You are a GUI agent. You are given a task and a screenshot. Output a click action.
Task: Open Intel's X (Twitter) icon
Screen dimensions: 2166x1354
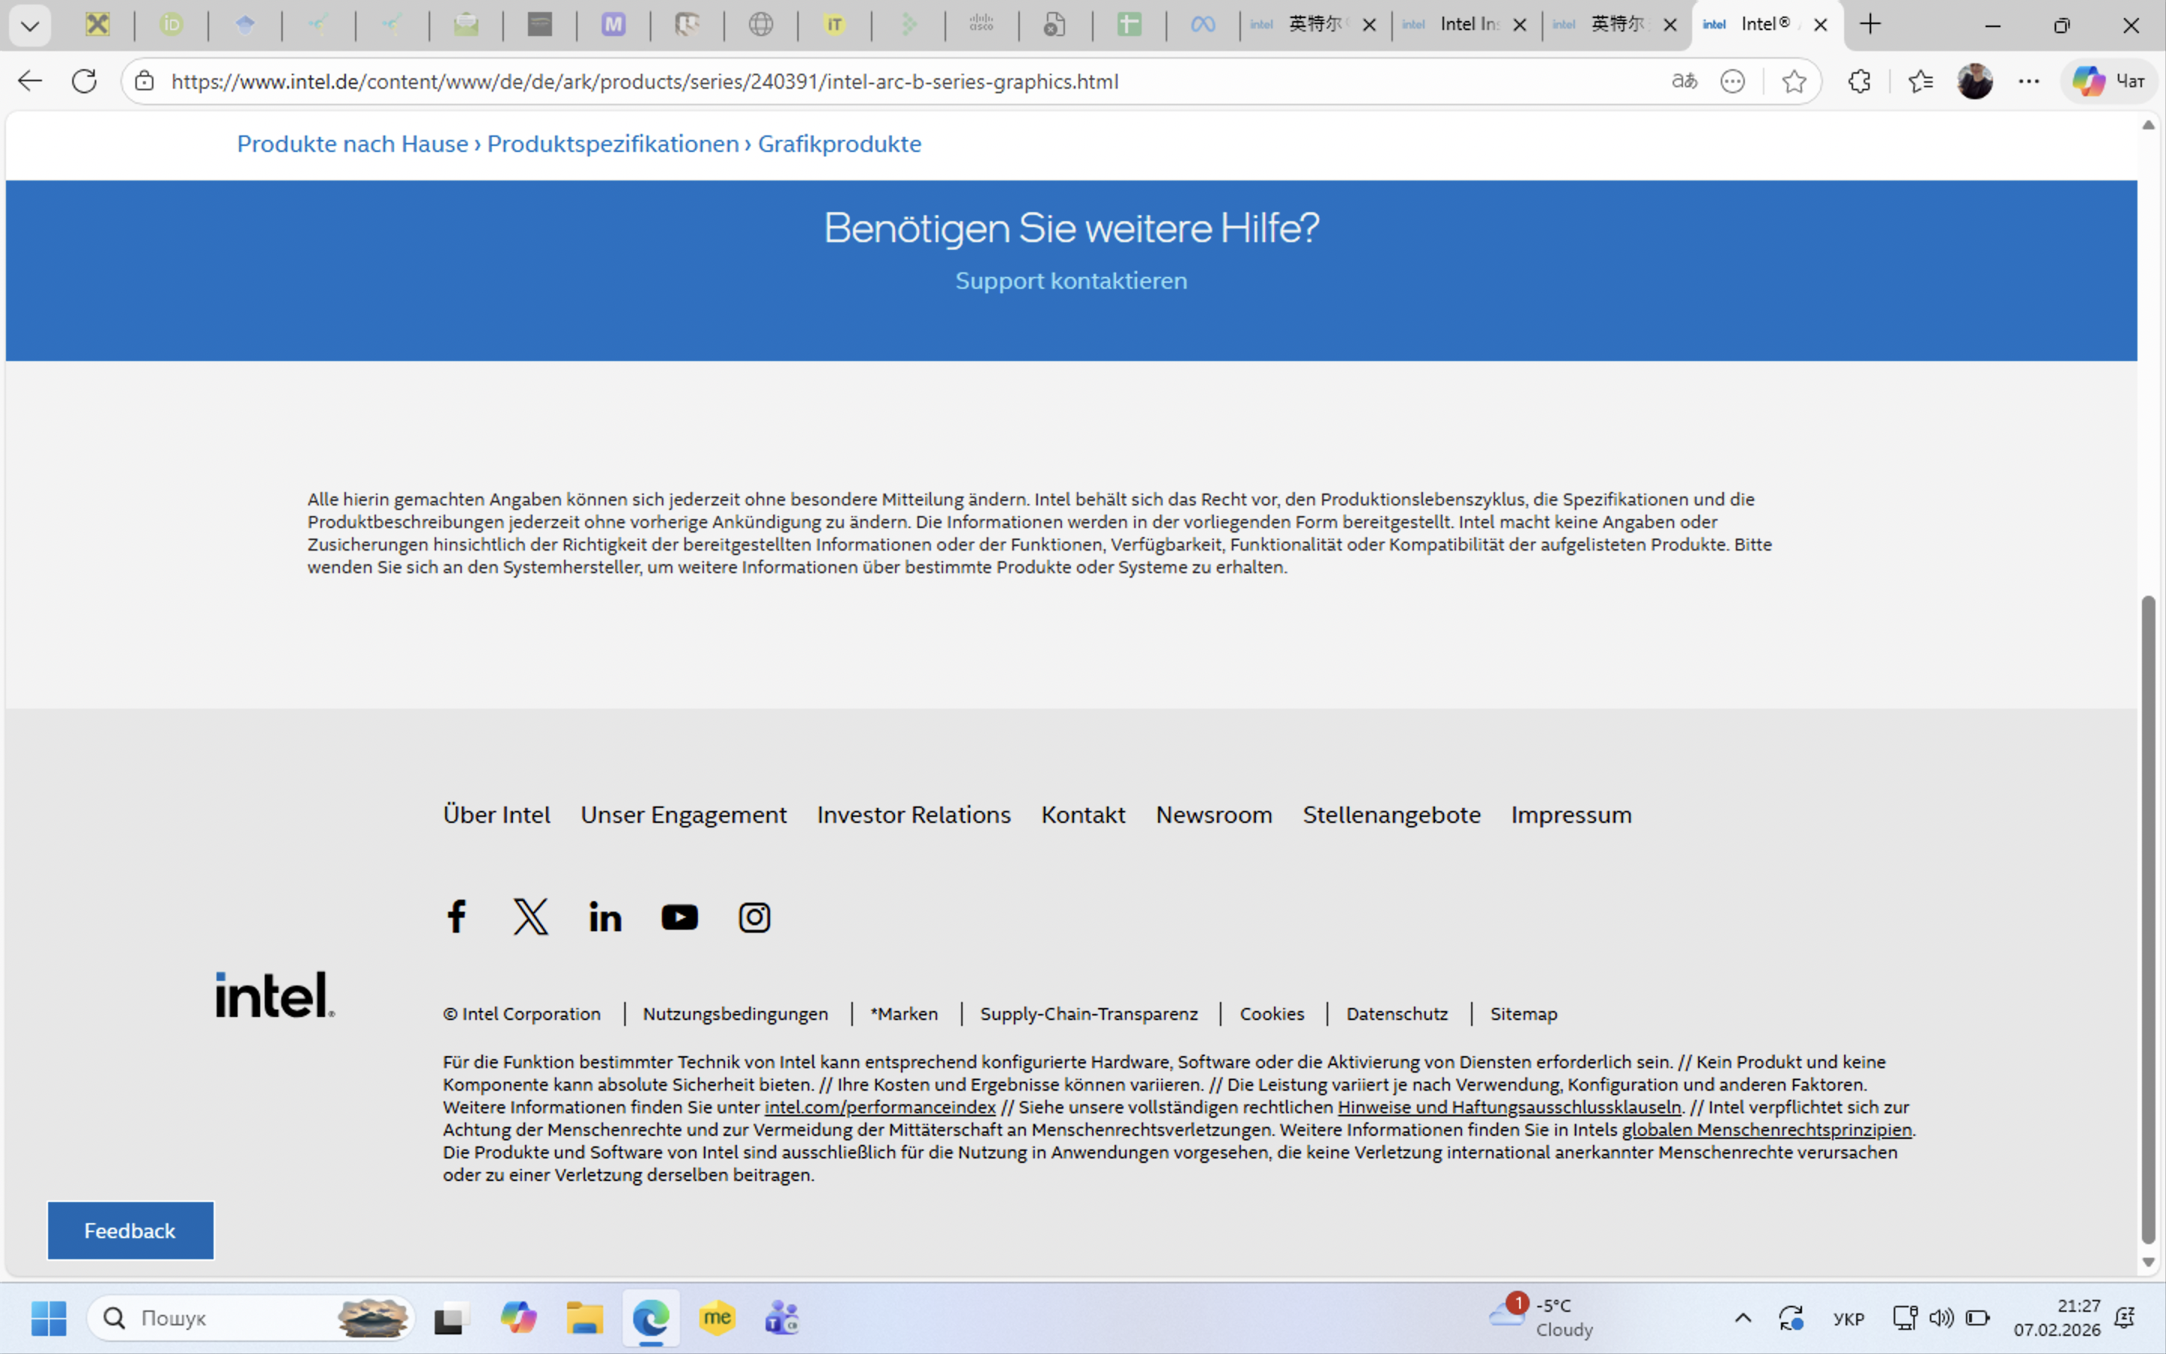[531, 917]
